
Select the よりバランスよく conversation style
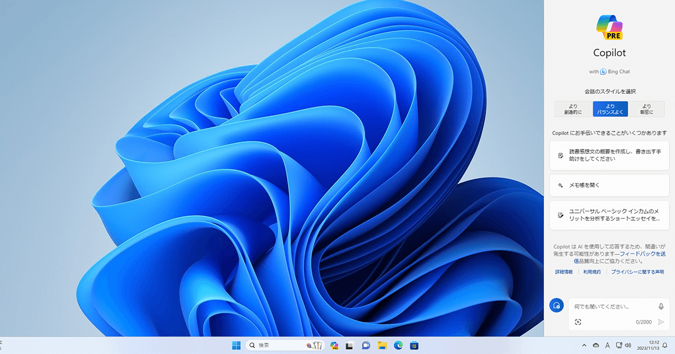coord(610,109)
